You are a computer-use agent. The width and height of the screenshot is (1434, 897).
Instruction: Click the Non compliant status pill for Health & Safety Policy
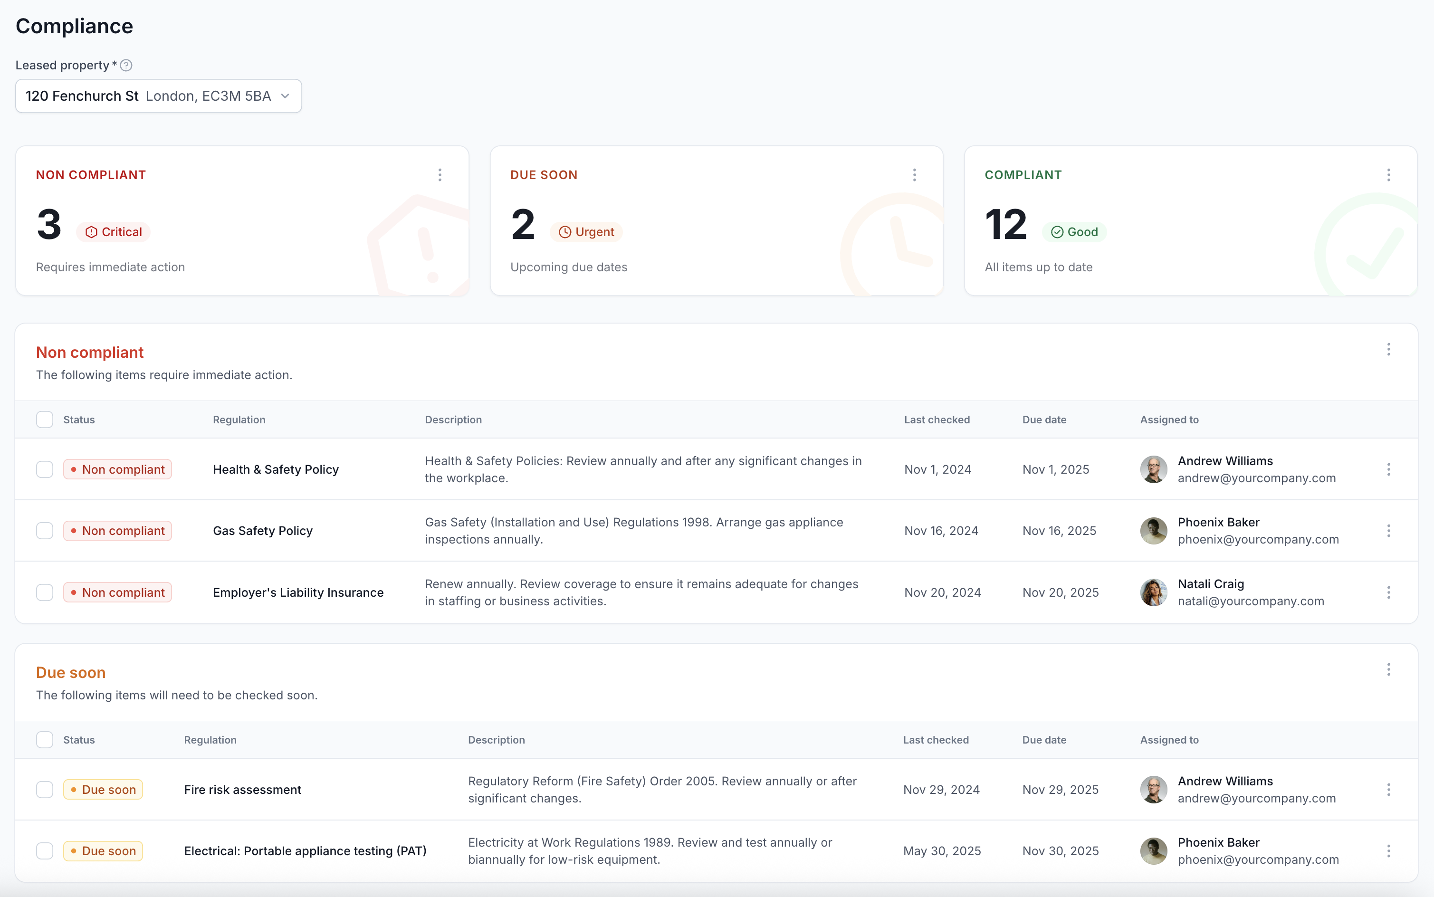coord(117,469)
